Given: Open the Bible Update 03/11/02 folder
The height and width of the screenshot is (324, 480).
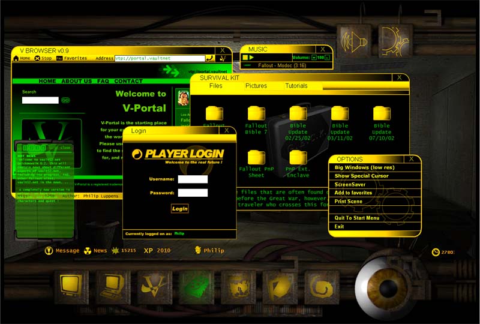Looking at the screenshot, I should (340, 113).
